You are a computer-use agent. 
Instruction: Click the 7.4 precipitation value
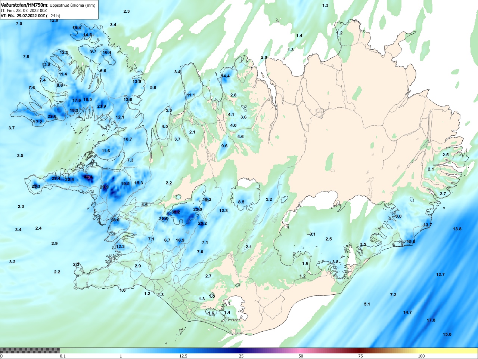[43, 80]
